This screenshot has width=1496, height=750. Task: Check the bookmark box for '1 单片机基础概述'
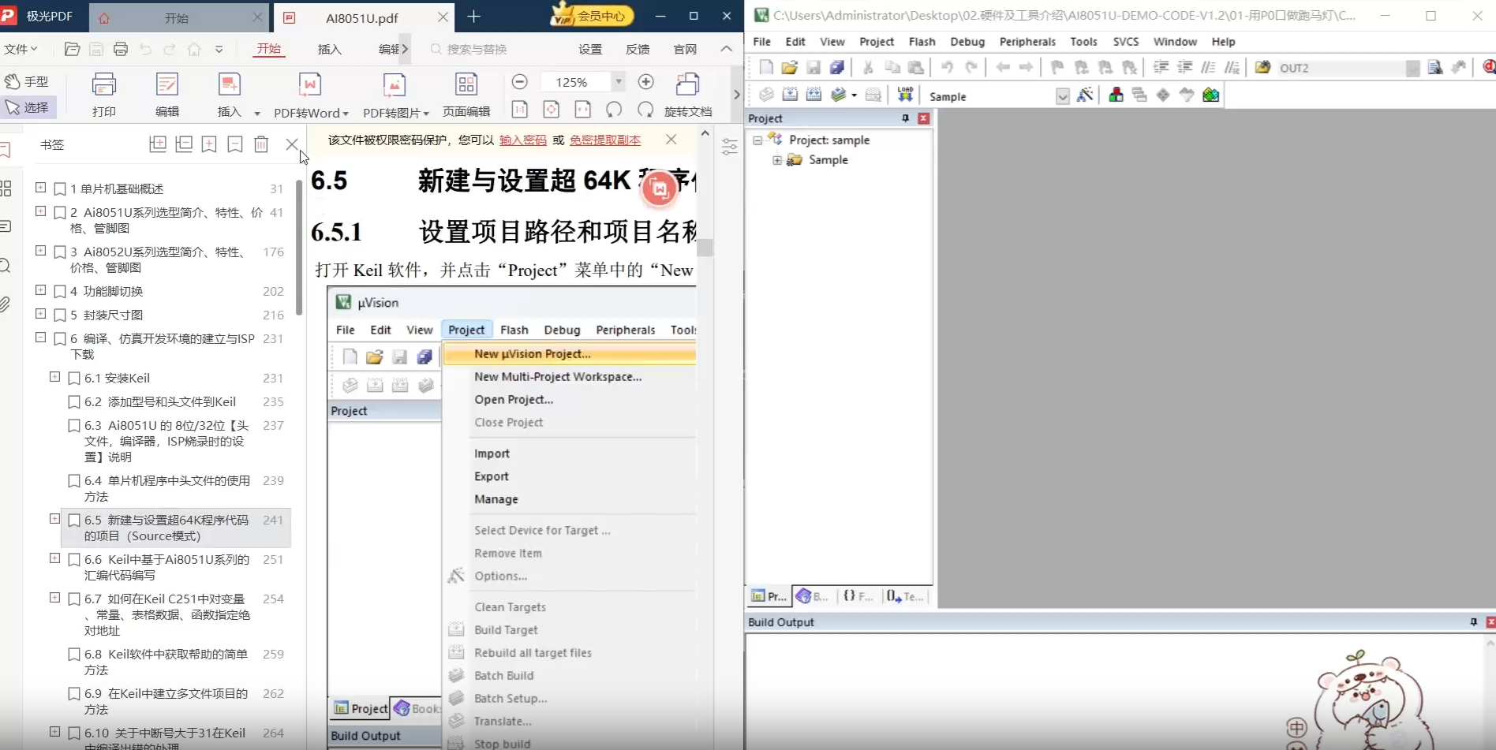(59, 189)
